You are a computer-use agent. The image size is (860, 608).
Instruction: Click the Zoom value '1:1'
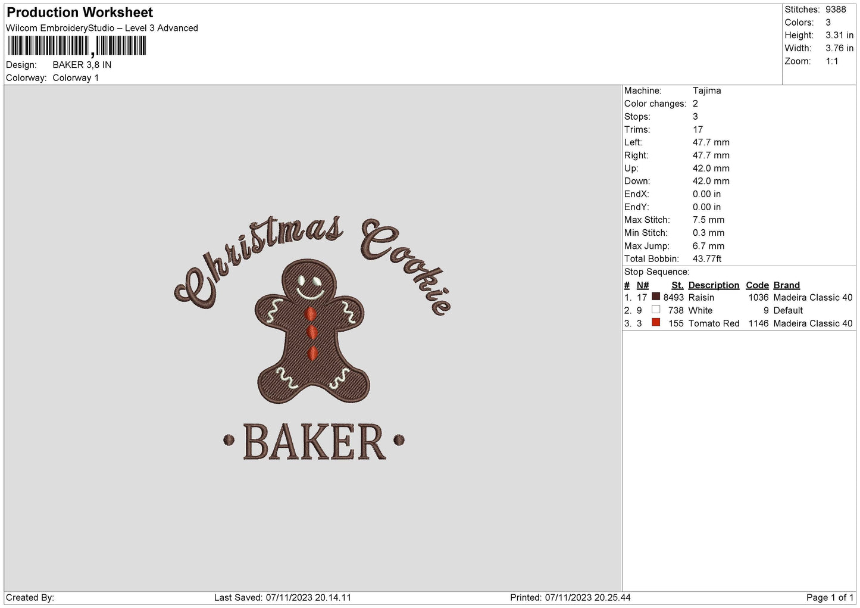(832, 61)
